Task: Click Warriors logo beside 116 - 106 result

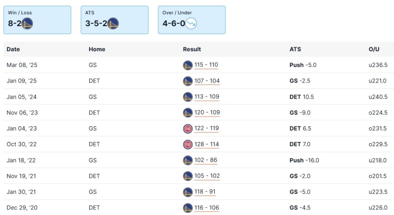Action: point(188,208)
